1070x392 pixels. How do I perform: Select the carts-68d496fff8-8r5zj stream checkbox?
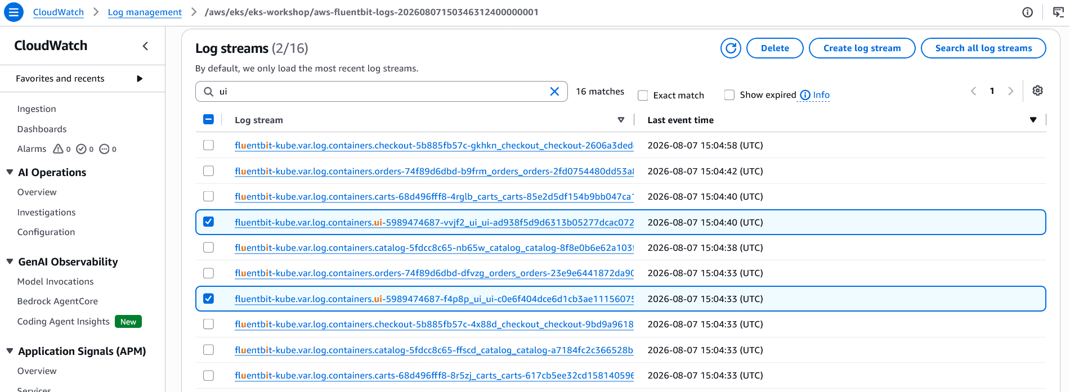[208, 375]
